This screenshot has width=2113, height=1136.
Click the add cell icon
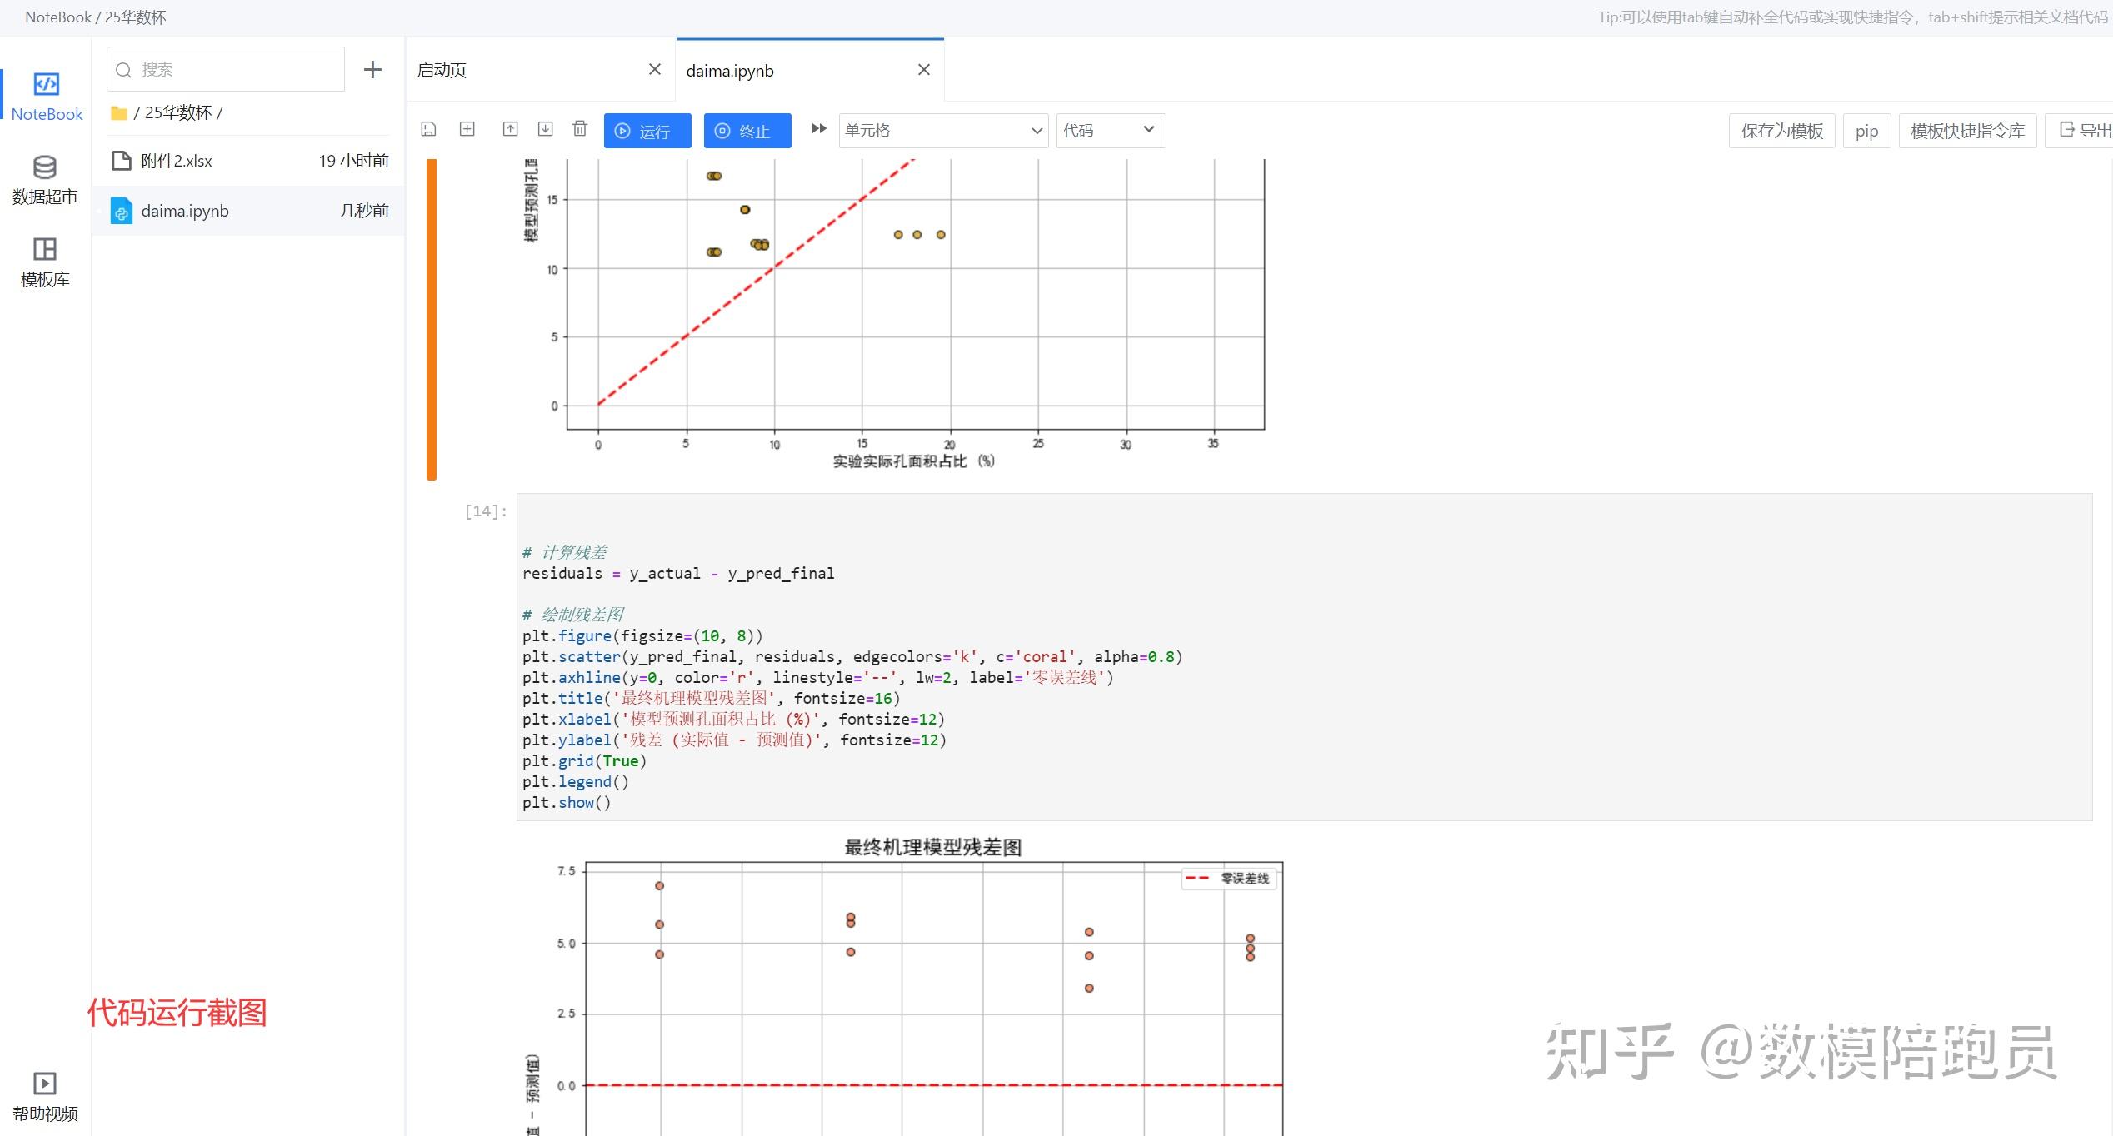(467, 129)
